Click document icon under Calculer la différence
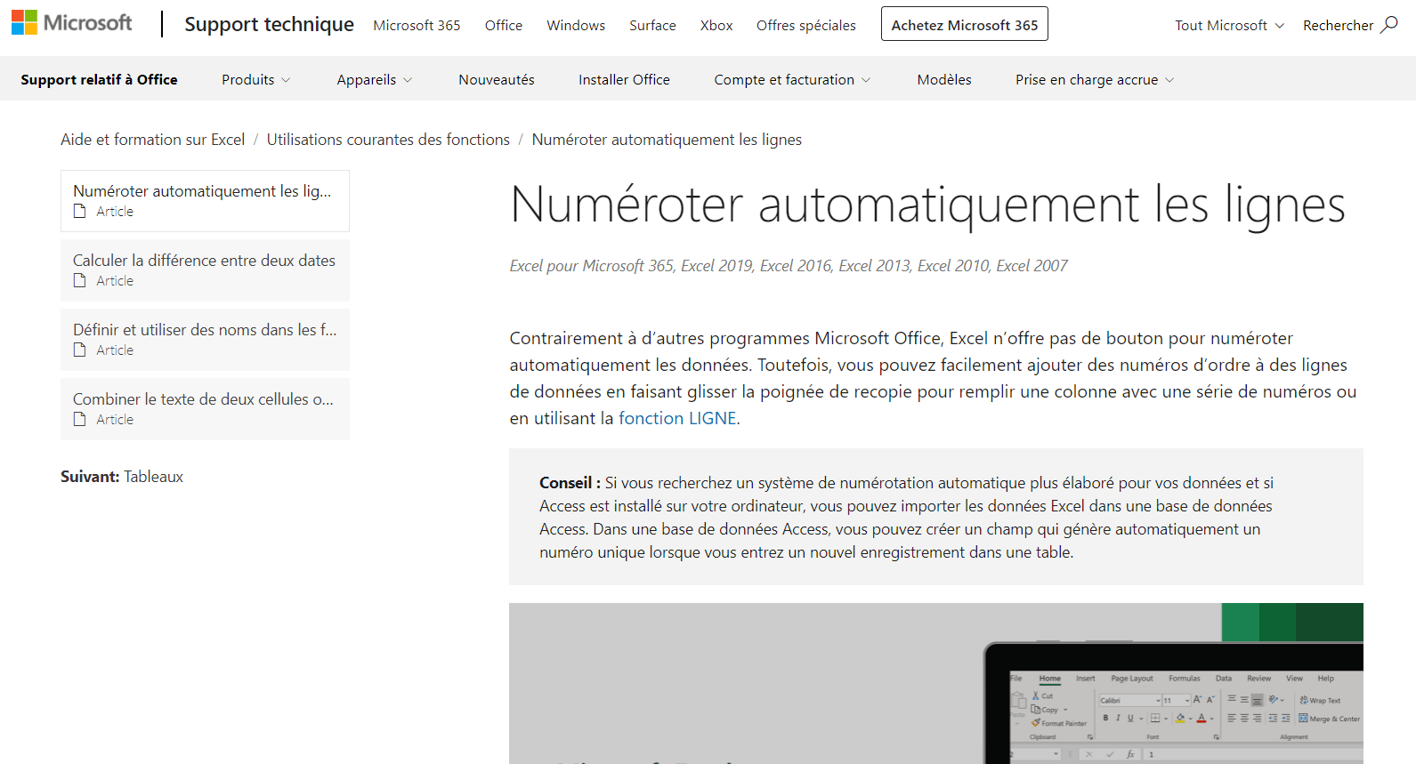This screenshot has width=1416, height=764. coord(79,280)
